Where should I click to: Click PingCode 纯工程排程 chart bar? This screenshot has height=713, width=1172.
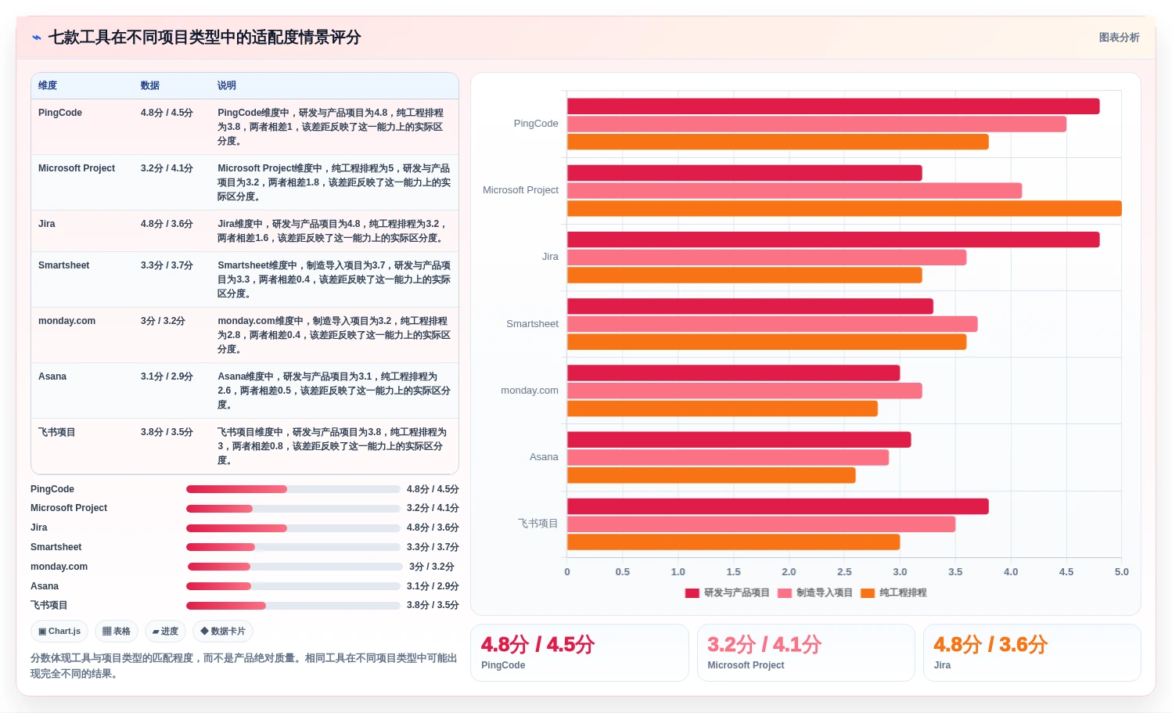click(778, 142)
